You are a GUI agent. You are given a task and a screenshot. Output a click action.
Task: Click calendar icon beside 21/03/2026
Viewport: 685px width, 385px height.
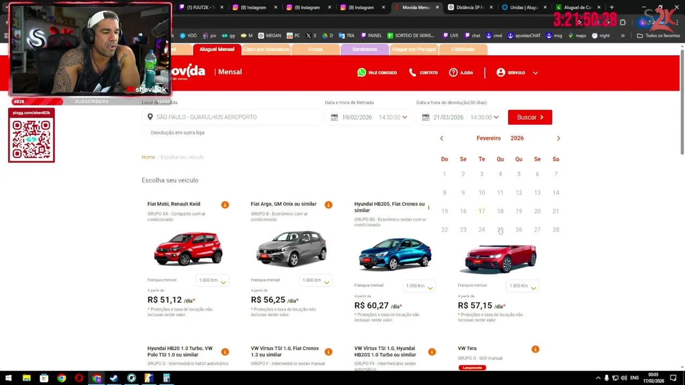(426, 117)
